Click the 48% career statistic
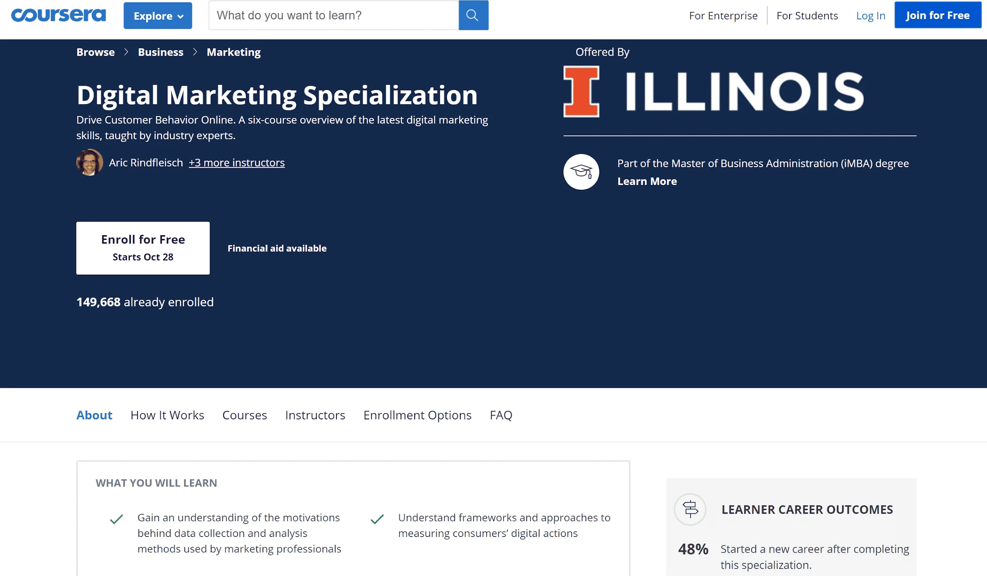 tap(693, 549)
